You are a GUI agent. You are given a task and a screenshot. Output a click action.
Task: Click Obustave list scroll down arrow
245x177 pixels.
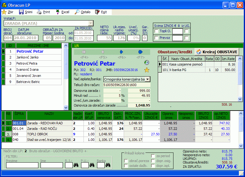coord(240,99)
